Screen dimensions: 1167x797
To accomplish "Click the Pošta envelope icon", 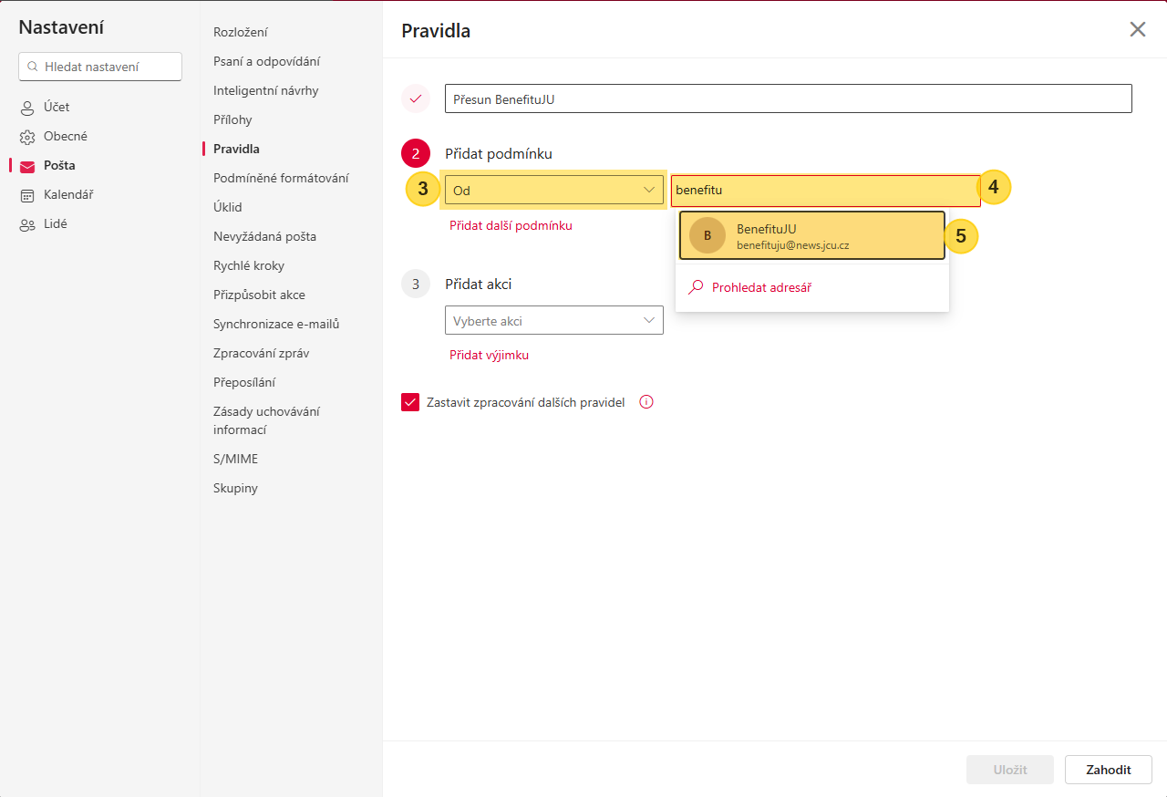I will [27, 166].
